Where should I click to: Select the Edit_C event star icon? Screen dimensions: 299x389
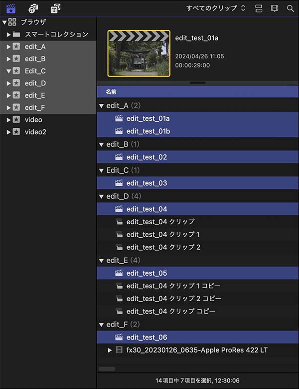[16, 71]
